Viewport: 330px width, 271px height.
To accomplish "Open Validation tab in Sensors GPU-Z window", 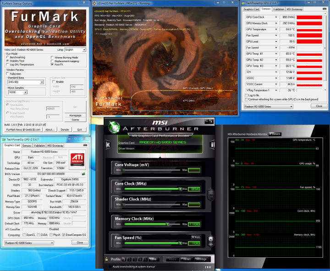I will pos(279,9).
